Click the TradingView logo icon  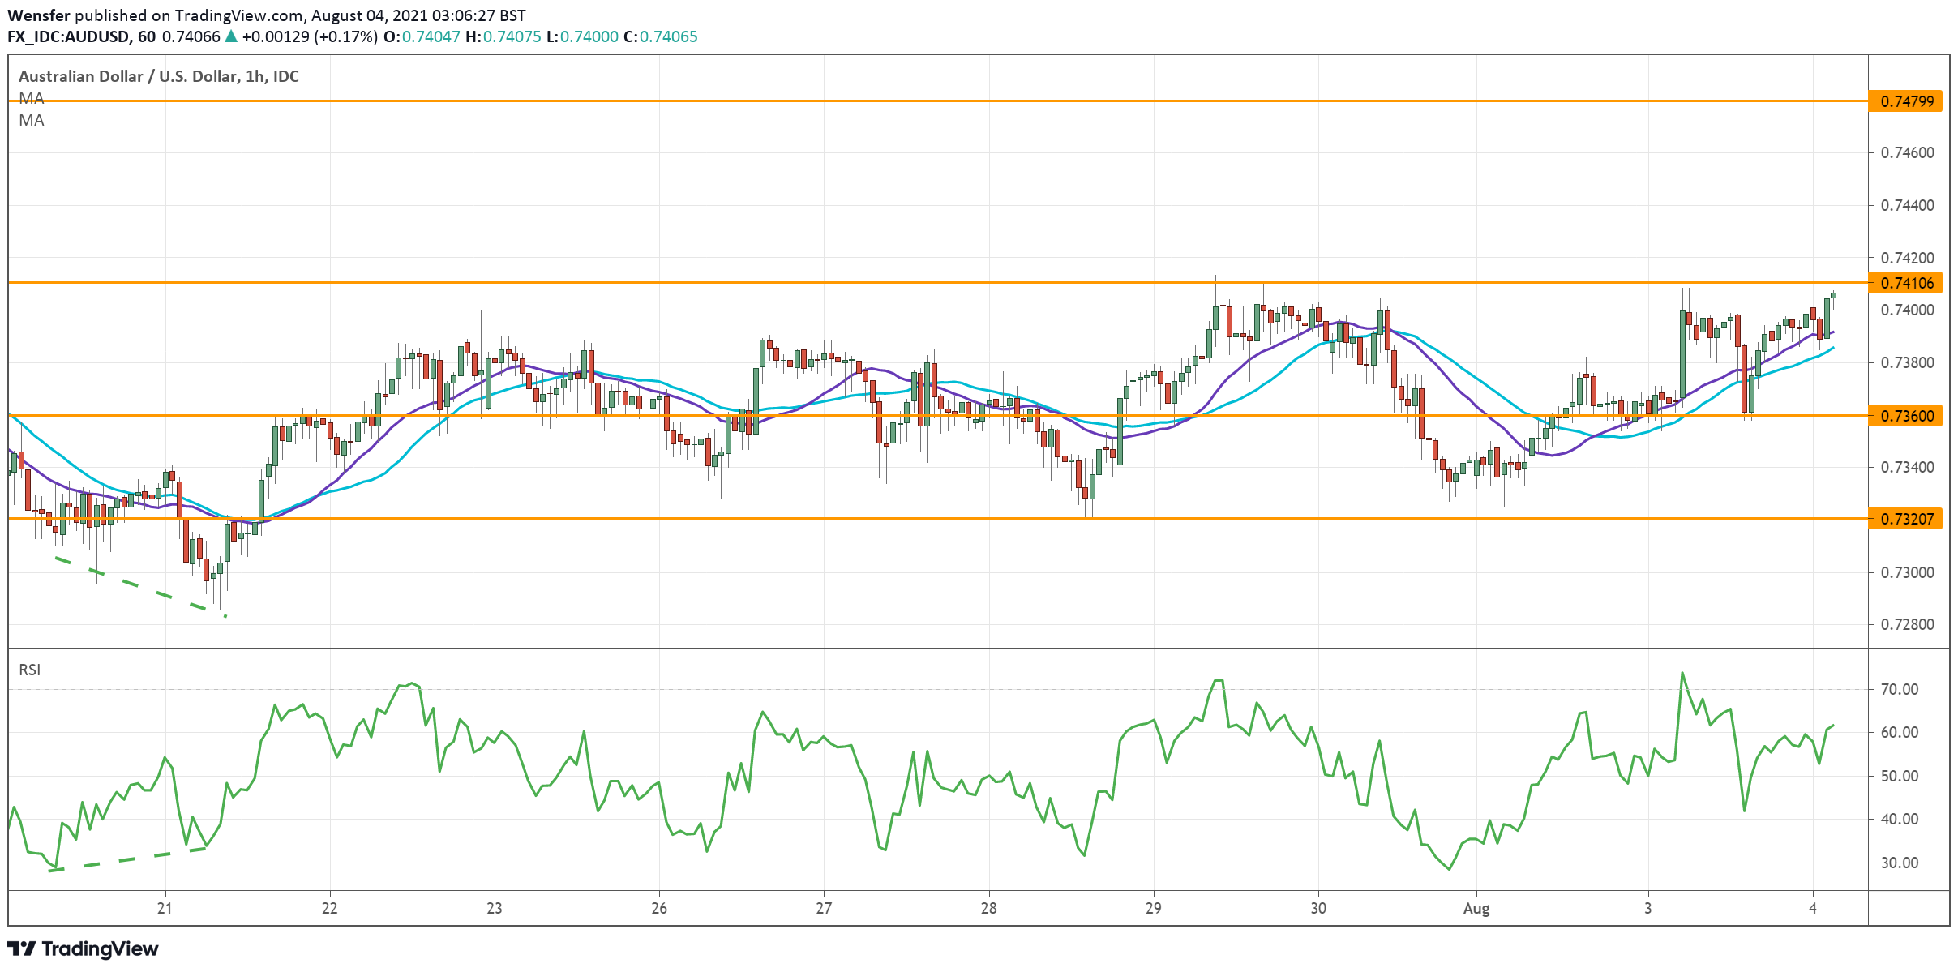click(23, 948)
